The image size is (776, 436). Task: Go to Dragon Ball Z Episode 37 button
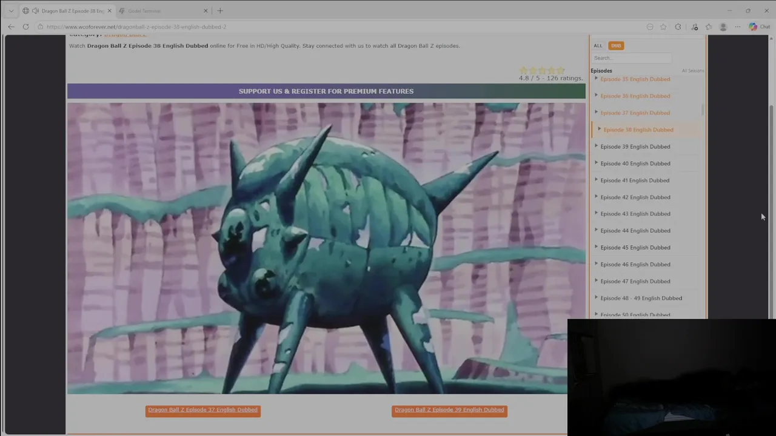click(203, 410)
